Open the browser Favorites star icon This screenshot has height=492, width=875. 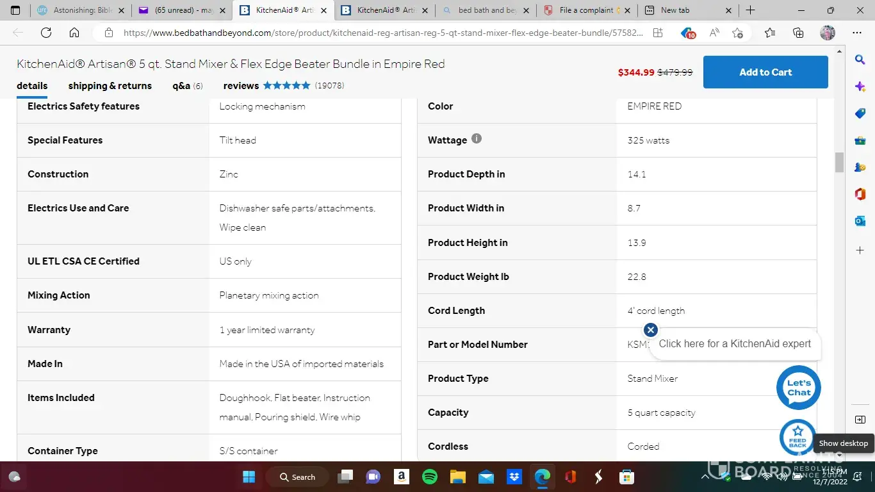point(770,33)
